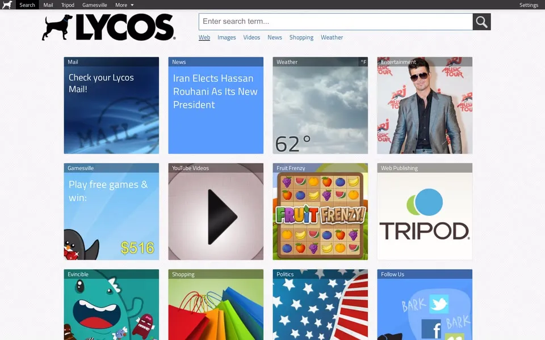Select the Weather search category
545x340 pixels.
[332, 37]
